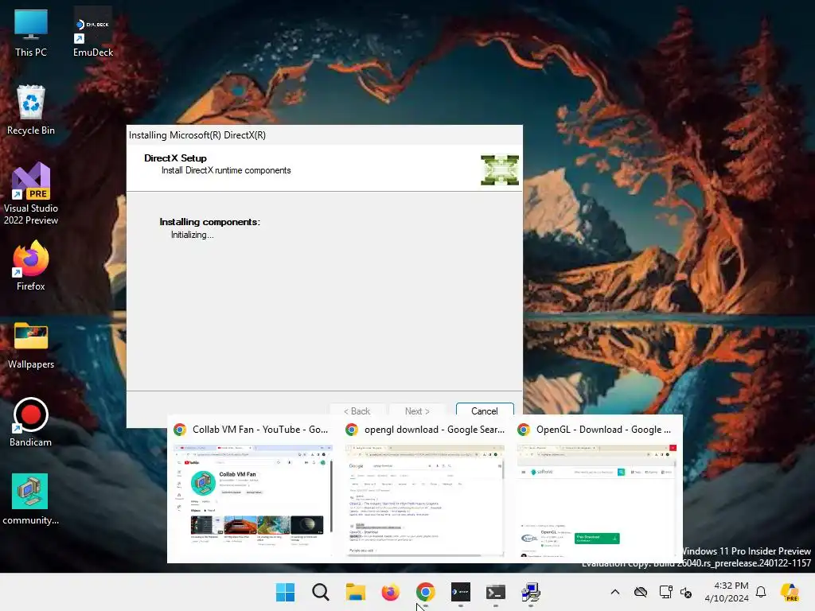Image resolution: width=815 pixels, height=611 pixels.
Task: Open the clock and date panel
Action: coord(727,592)
